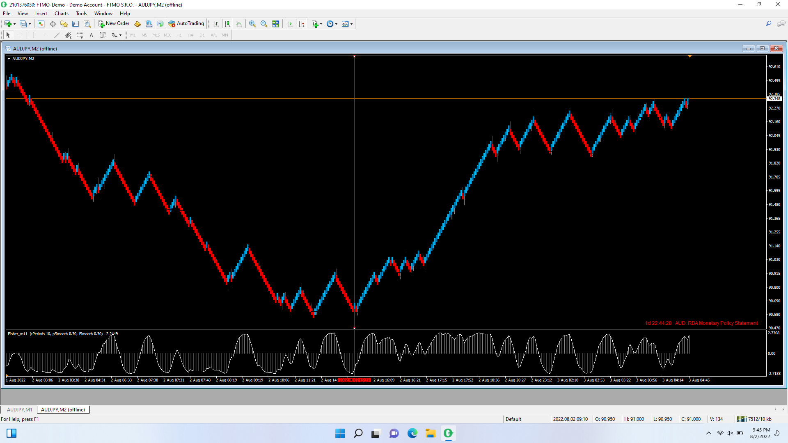Click the Zoom In magnifier icon

[x=252, y=24]
